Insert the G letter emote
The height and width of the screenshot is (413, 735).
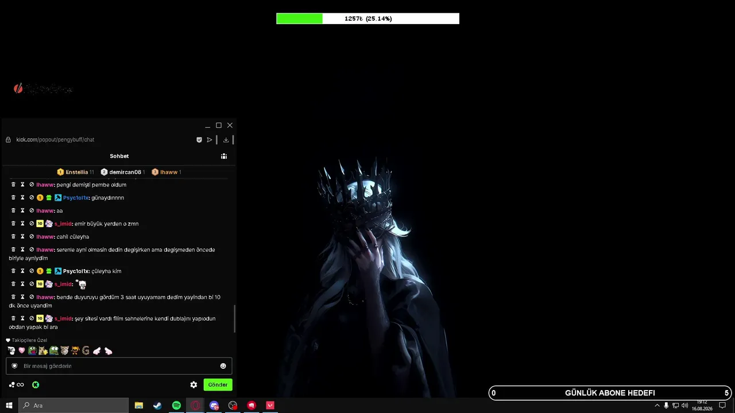click(x=86, y=350)
